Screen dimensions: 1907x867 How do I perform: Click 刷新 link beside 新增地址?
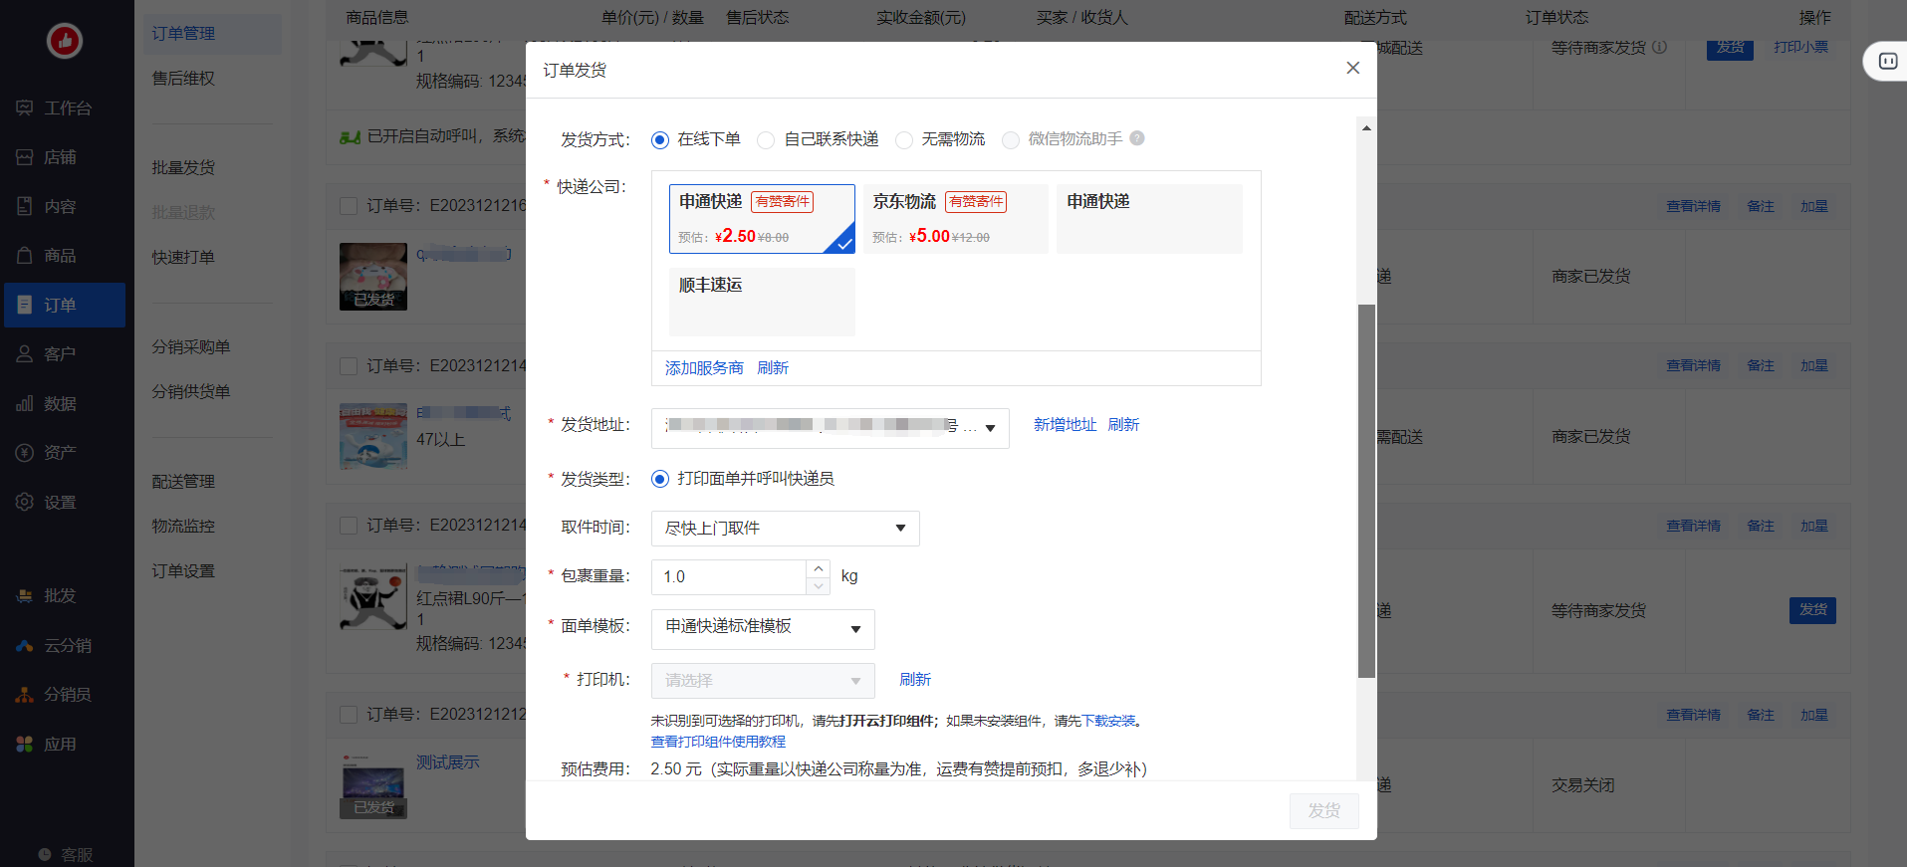point(1123,425)
